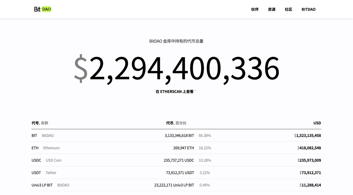353x195 pixels.
Task: Select 社区 in the navigation bar
Action: click(x=288, y=9)
